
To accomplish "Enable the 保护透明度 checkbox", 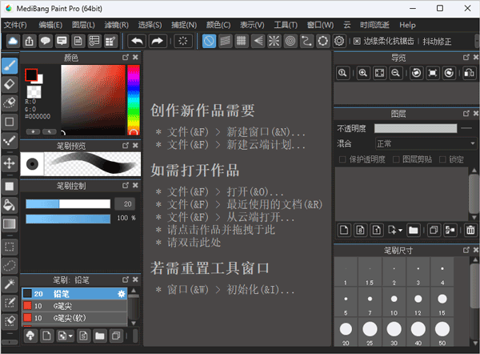I will point(342,159).
